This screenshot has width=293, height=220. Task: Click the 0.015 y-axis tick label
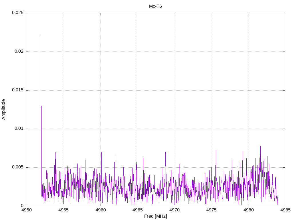click(x=18, y=90)
